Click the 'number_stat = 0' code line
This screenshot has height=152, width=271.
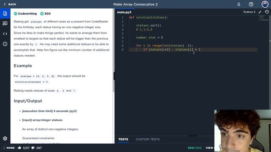click(x=149, y=38)
